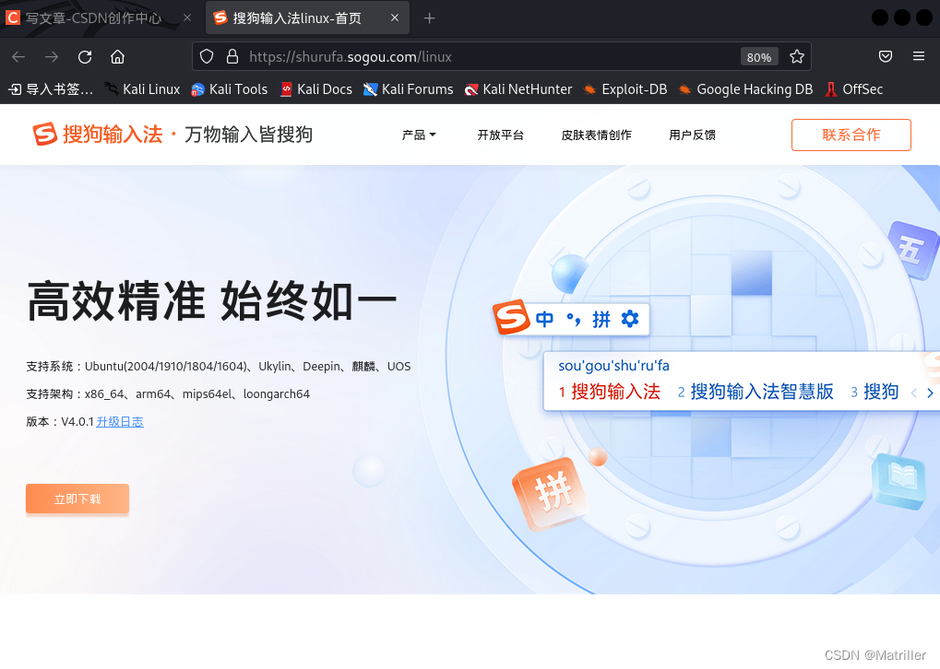940x669 pixels.
Task: Open the OffSec bookmark
Action: coord(853,89)
